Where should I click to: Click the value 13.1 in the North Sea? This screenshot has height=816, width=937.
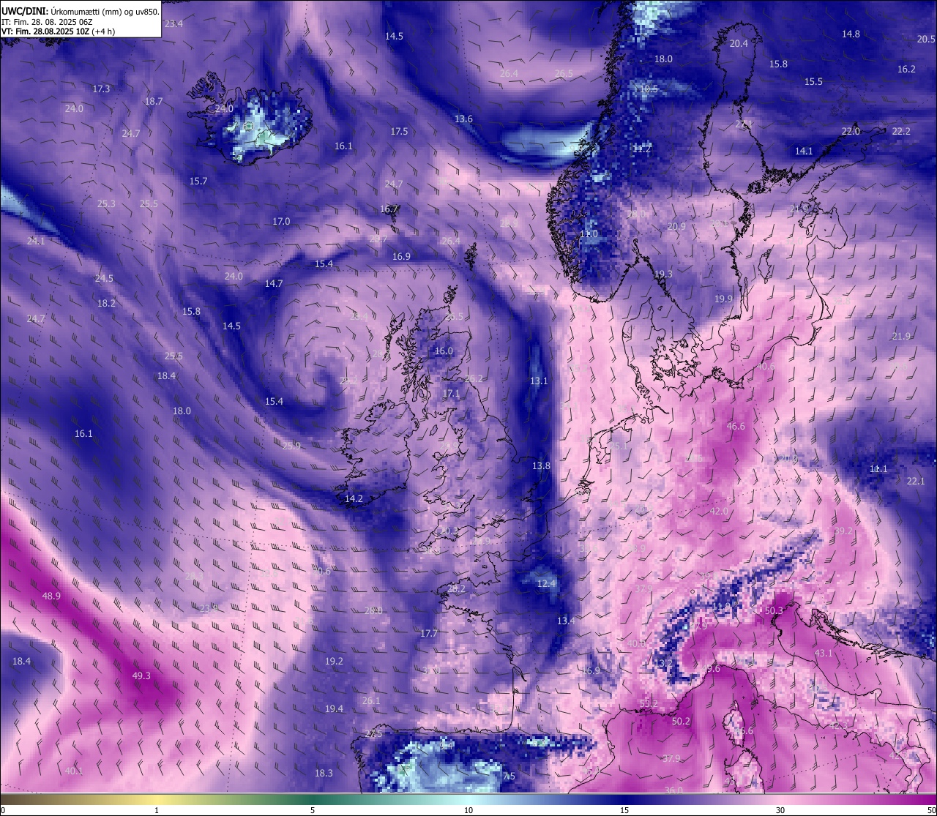(539, 381)
